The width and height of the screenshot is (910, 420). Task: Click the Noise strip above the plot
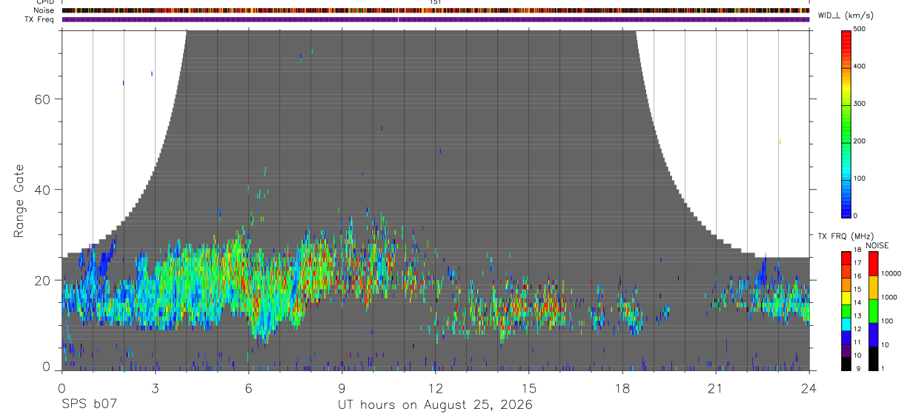[436, 10]
